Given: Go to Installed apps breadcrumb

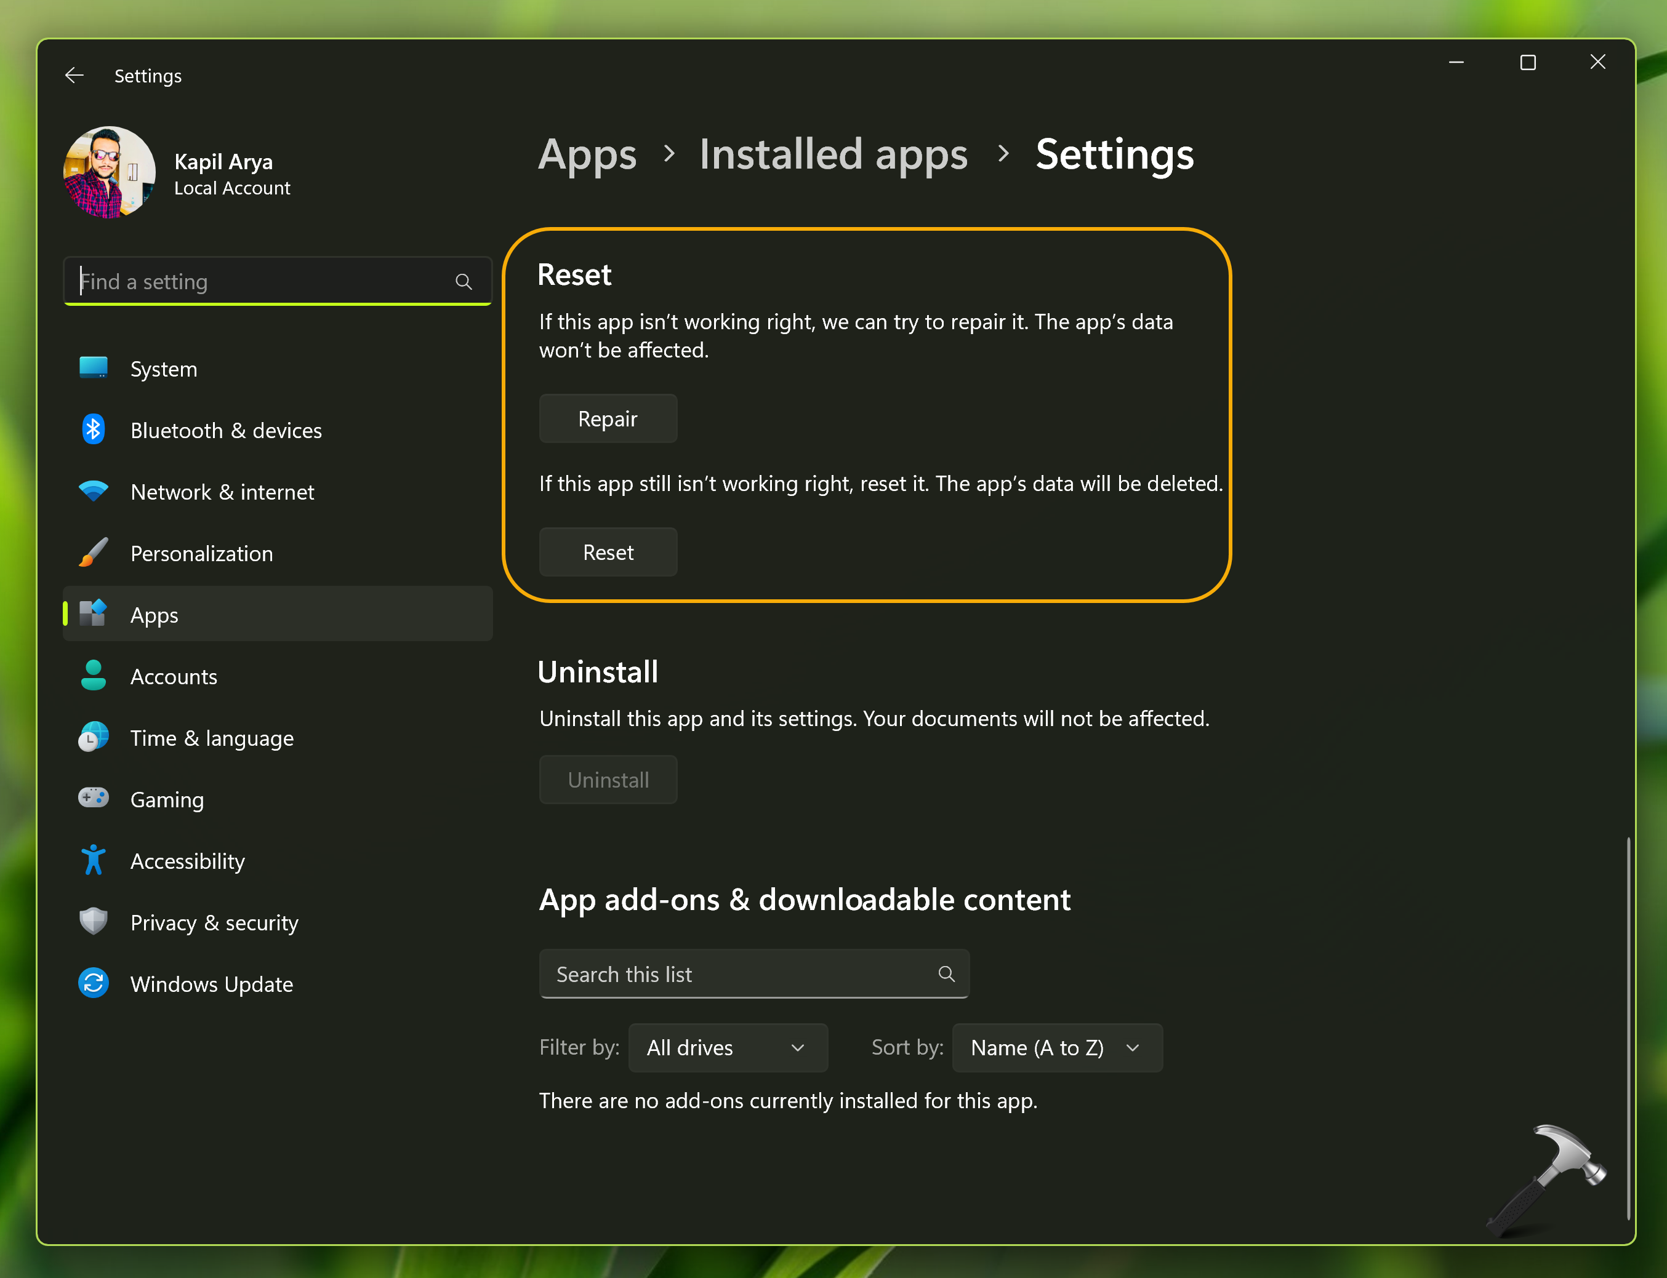Looking at the screenshot, I should click(833, 154).
